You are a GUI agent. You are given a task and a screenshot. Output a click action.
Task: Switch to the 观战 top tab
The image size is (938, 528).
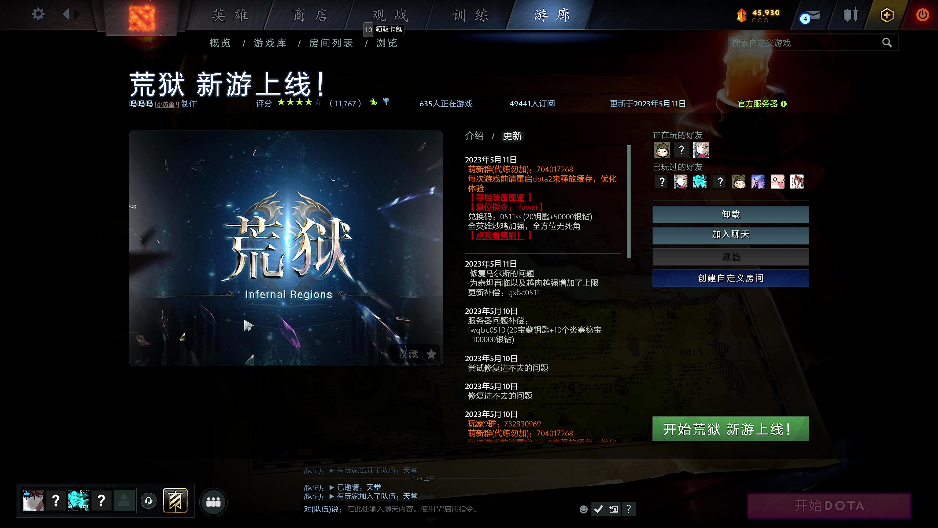tap(390, 15)
